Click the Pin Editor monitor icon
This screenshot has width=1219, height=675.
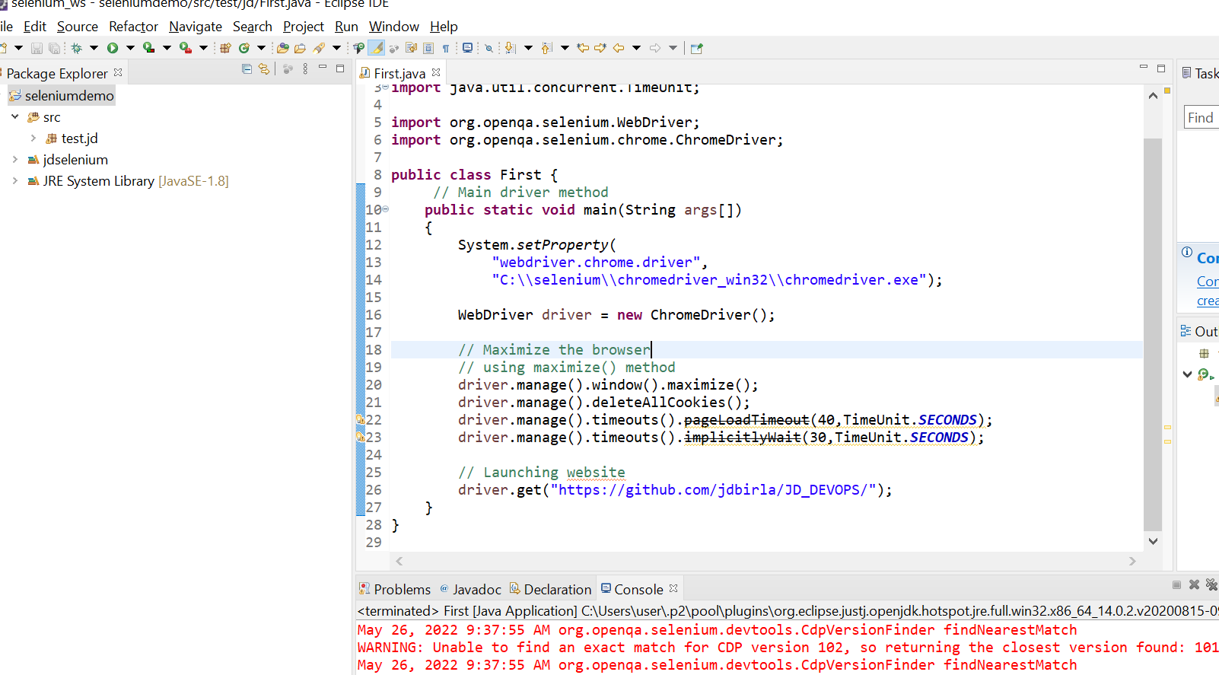click(467, 48)
